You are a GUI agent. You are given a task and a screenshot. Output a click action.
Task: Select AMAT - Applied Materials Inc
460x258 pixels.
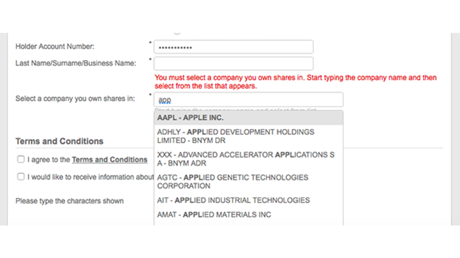pyautogui.click(x=248, y=215)
